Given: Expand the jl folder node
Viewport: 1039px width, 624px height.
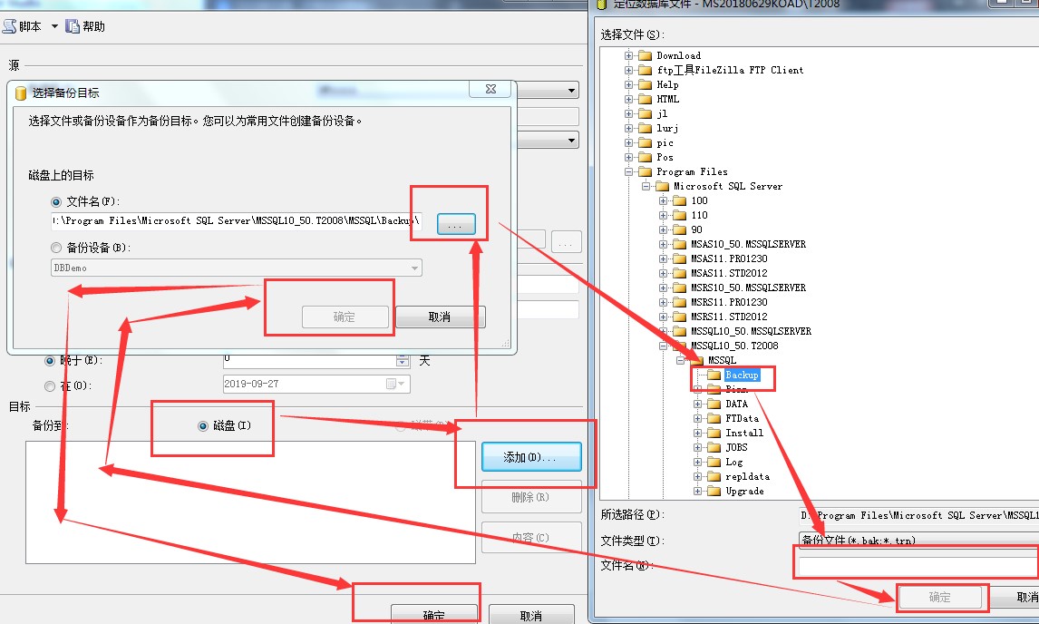Looking at the screenshot, I should (x=628, y=114).
